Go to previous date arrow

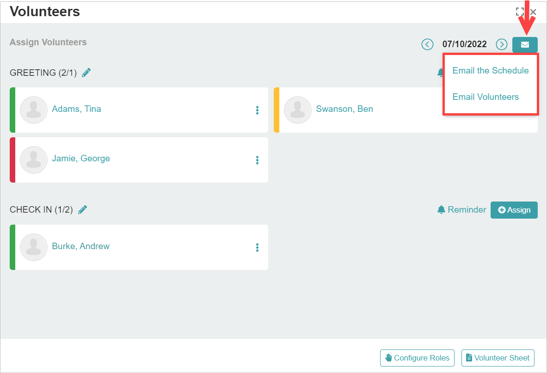[427, 44]
